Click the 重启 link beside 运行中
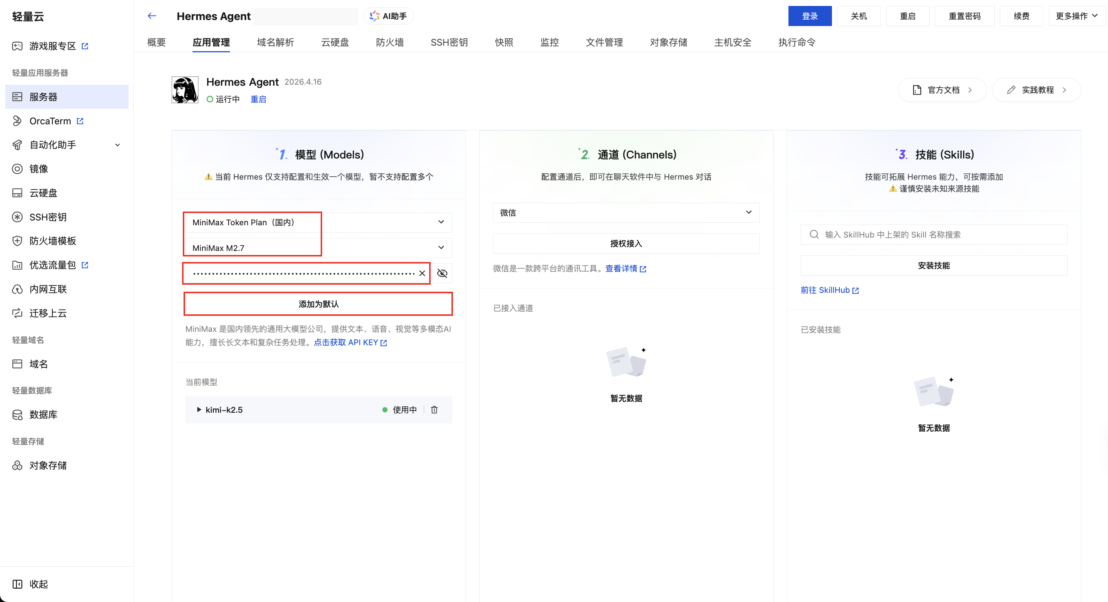 [x=258, y=99]
